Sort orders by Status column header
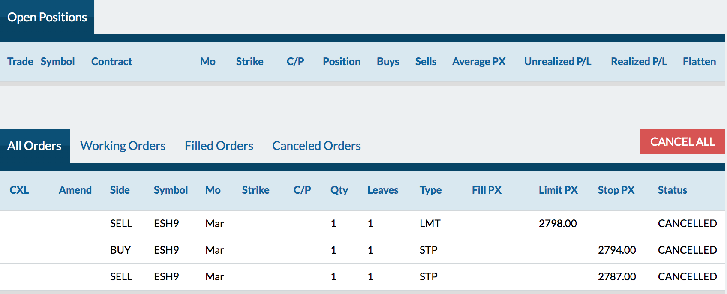This screenshot has width=727, height=294. 672,190
